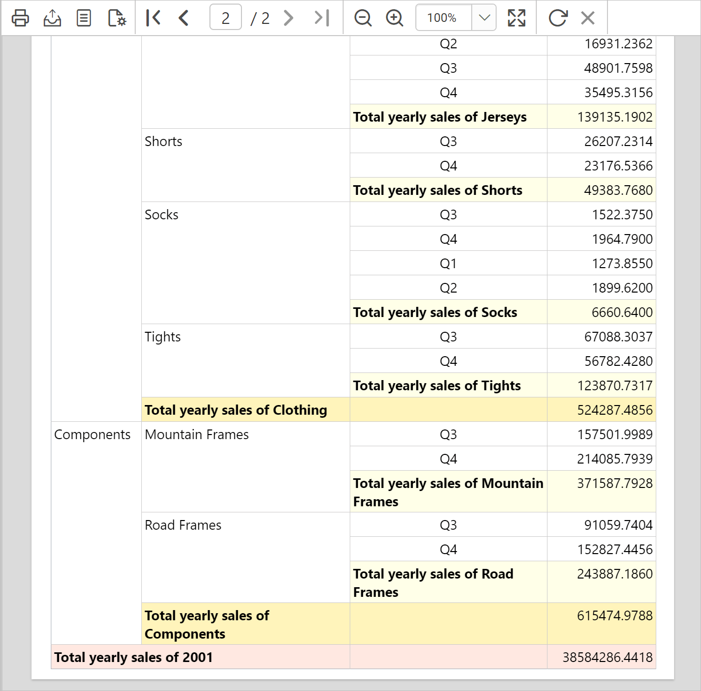Click the total page count '/ 2'
701x691 pixels.
[x=260, y=18]
